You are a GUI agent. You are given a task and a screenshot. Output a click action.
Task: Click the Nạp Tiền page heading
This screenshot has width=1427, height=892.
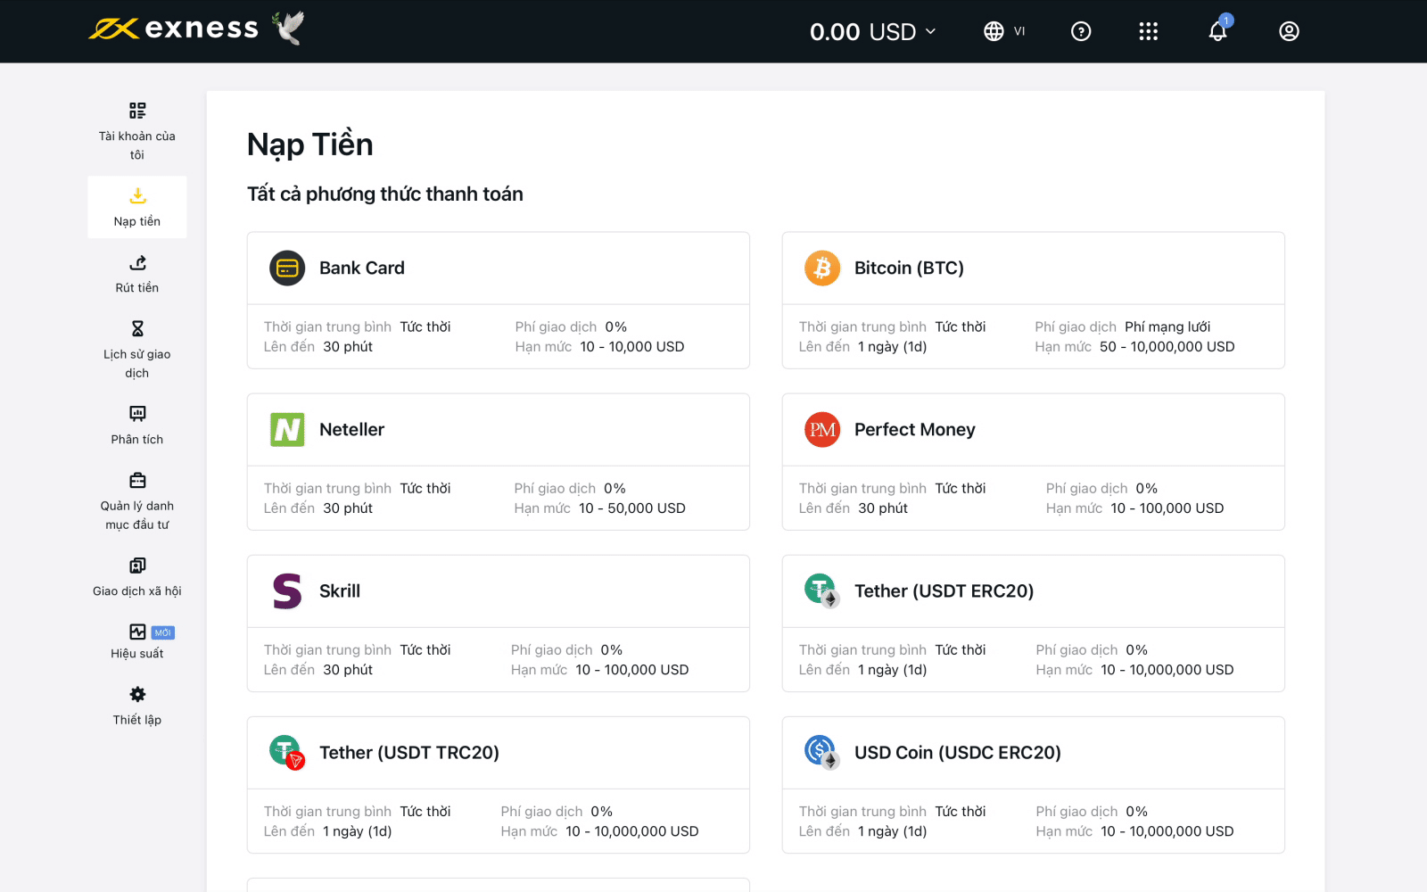pos(310,145)
